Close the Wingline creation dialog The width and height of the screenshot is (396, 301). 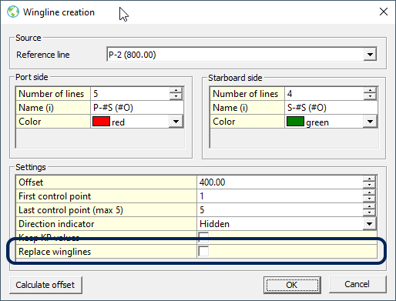pyautogui.click(x=384, y=12)
